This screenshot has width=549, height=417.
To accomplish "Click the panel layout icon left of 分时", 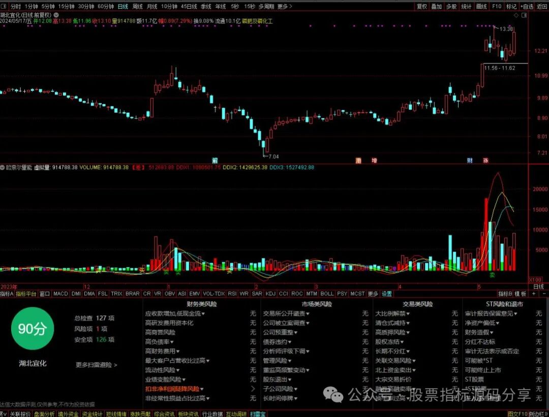I will tap(4, 6).
